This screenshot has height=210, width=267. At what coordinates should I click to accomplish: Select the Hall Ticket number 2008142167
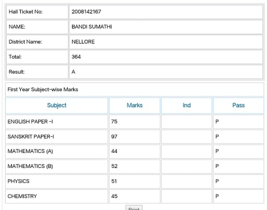[86, 12]
